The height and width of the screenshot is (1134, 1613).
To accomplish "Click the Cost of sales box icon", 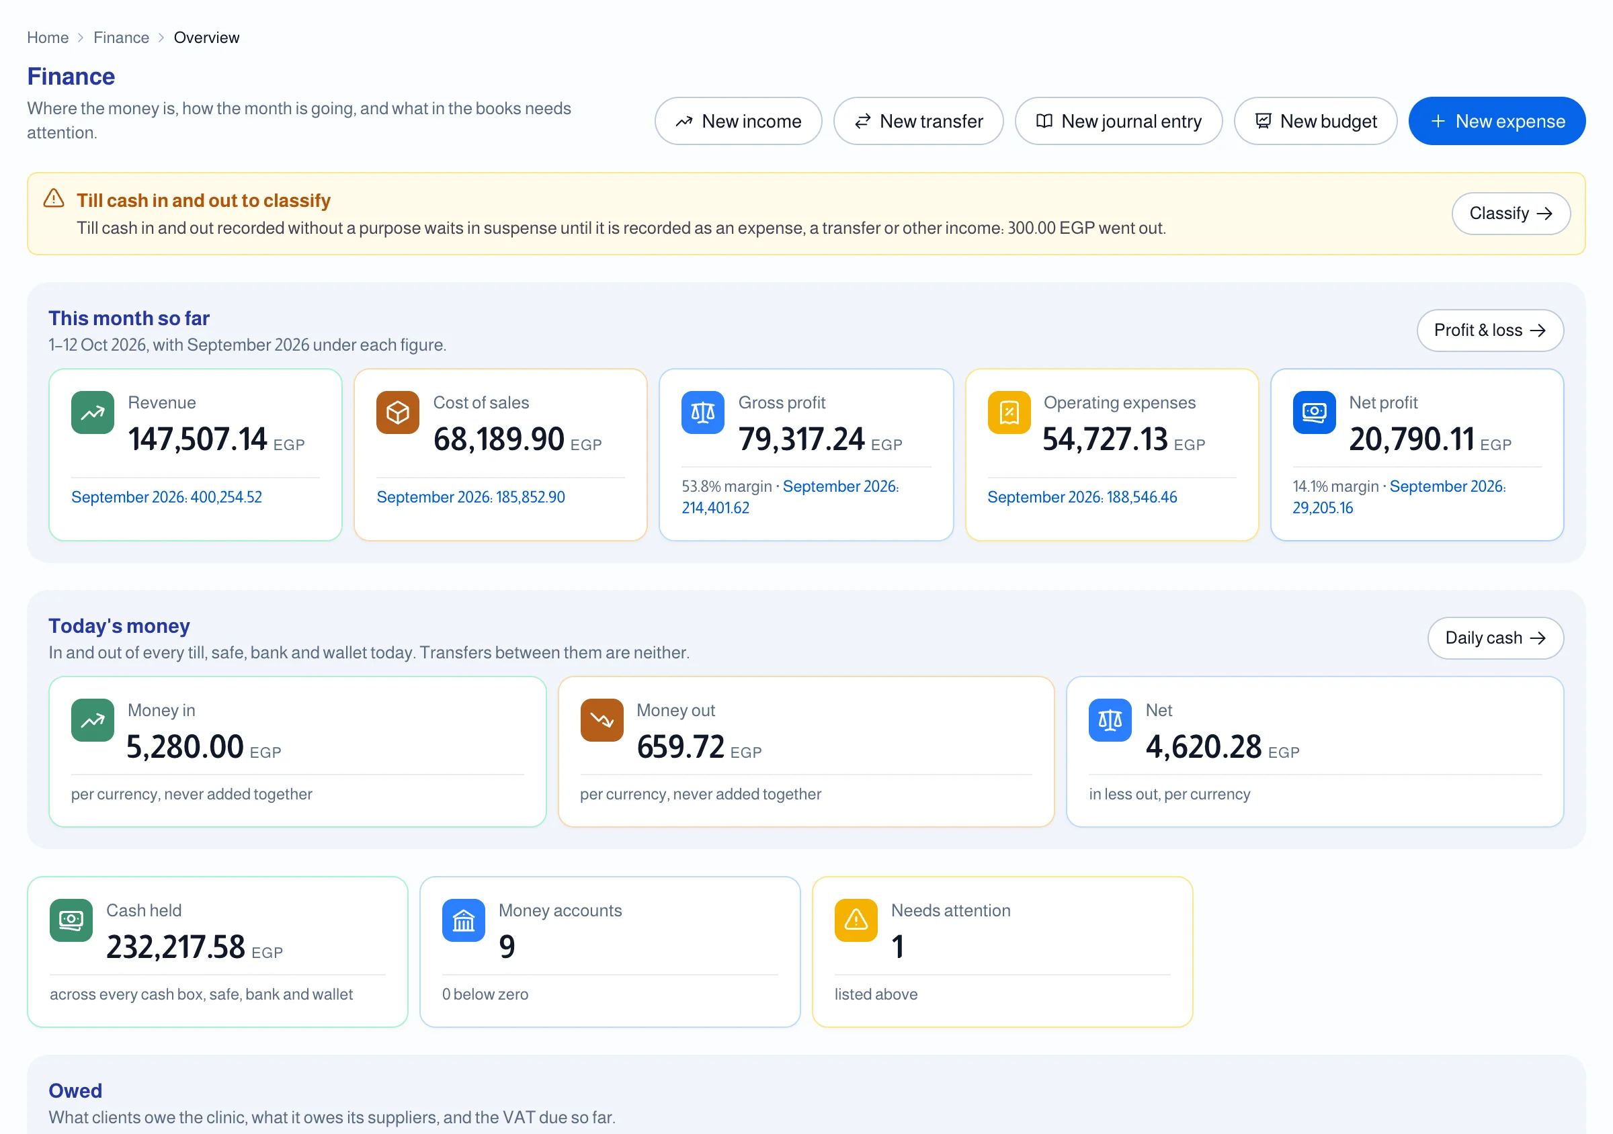I will click(x=398, y=413).
